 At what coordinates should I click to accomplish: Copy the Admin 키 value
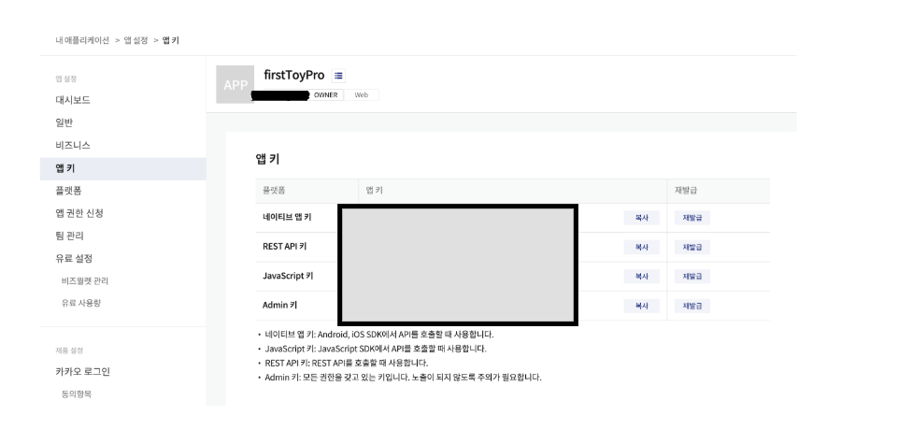coord(641,306)
